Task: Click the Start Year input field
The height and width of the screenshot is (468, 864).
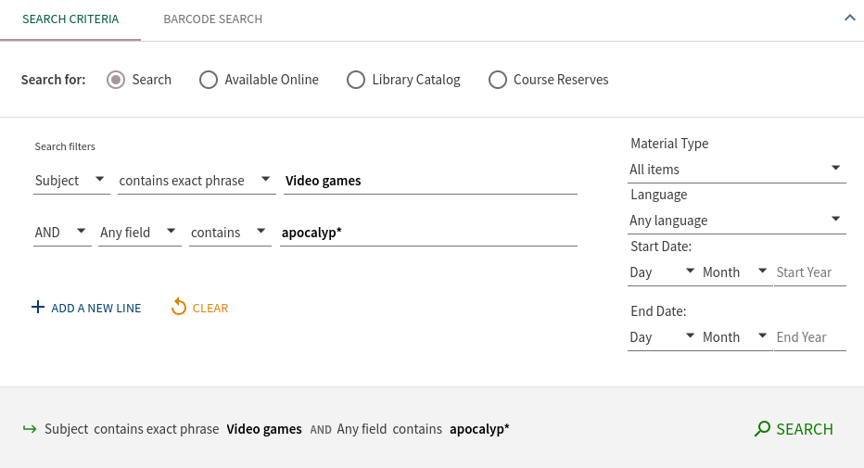Action: coord(809,272)
